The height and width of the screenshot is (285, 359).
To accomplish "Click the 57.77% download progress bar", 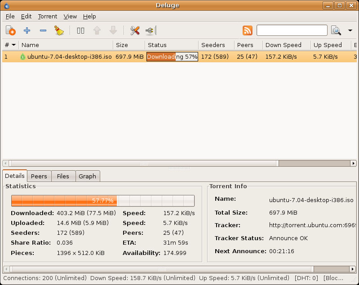I will (102, 201).
